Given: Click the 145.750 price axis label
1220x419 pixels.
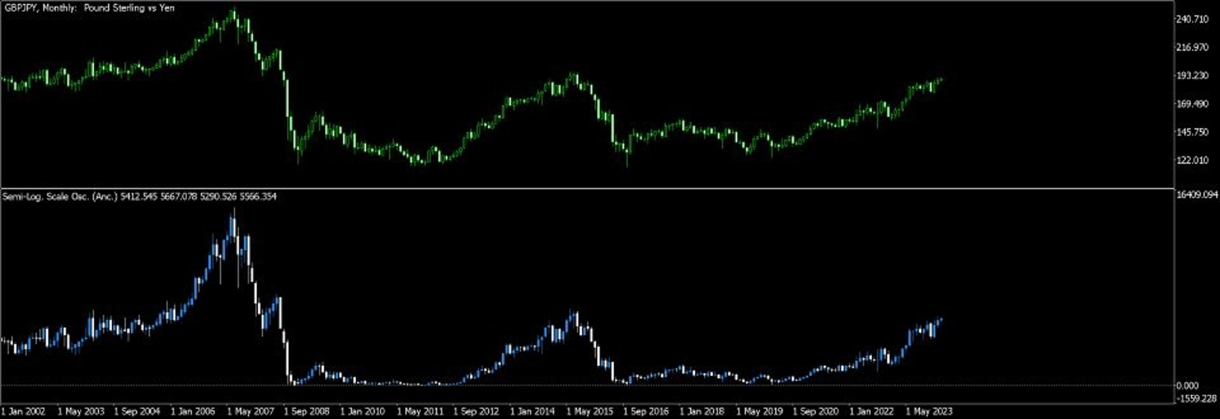Looking at the screenshot, I should click(1192, 132).
